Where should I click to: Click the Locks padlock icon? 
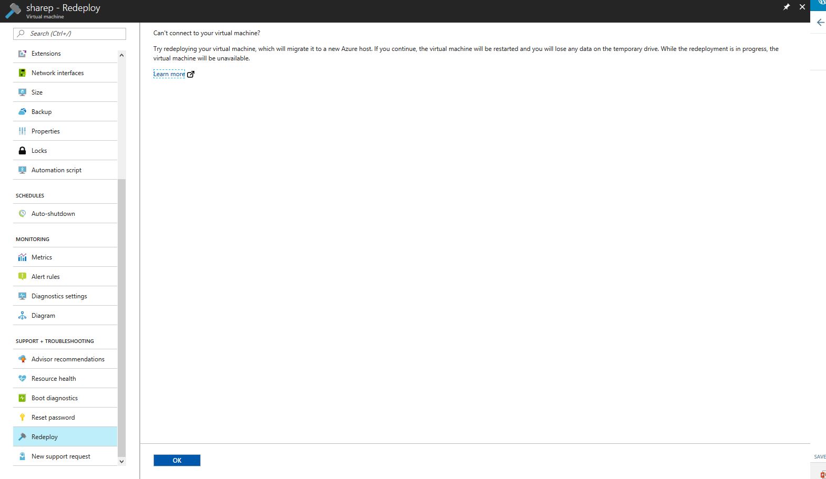(x=22, y=151)
